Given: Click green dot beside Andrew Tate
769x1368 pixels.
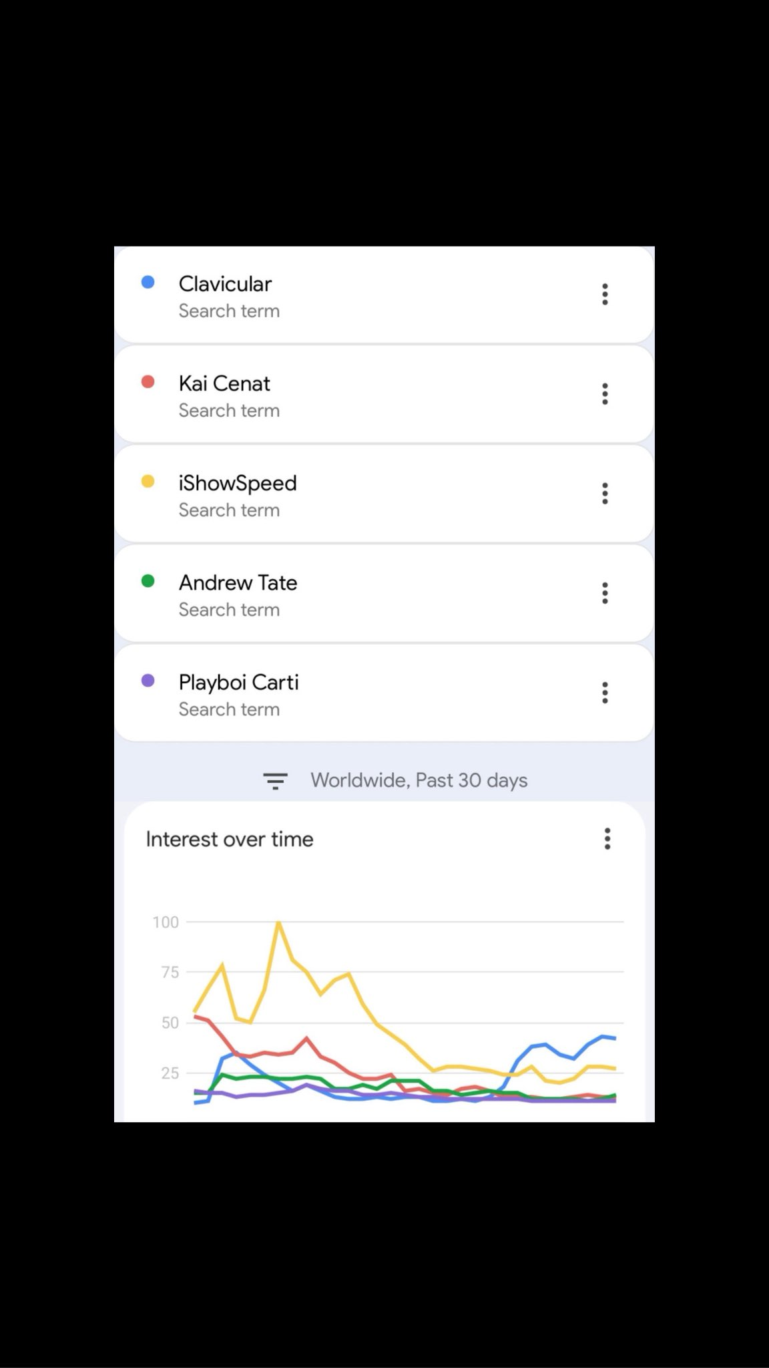Looking at the screenshot, I should coord(148,581).
